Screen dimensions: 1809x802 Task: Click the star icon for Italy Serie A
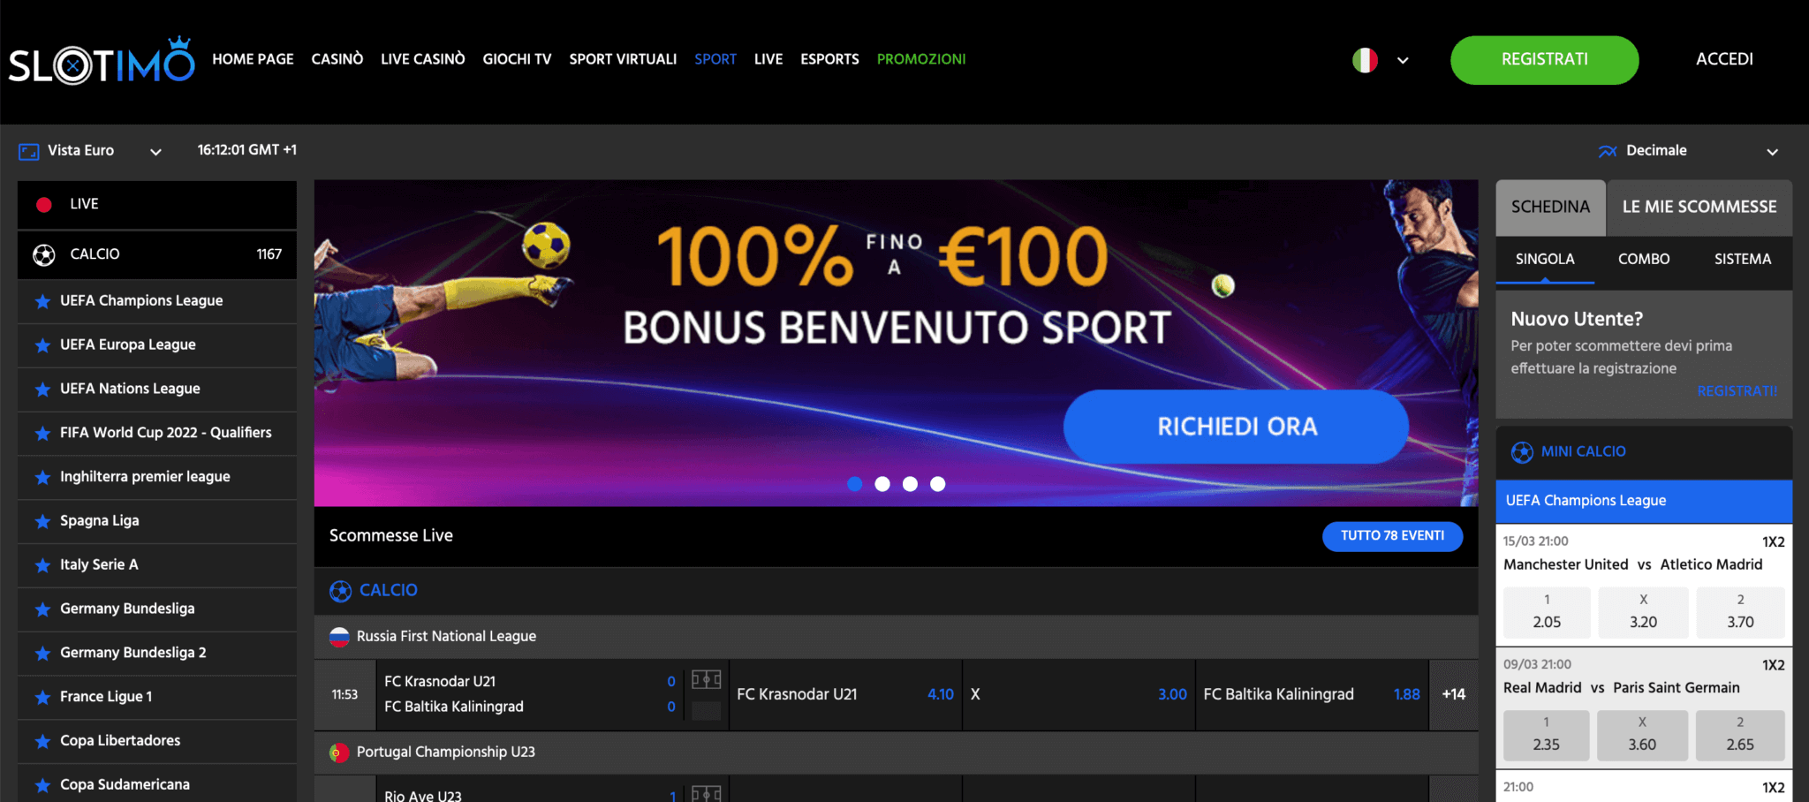pyautogui.click(x=42, y=565)
